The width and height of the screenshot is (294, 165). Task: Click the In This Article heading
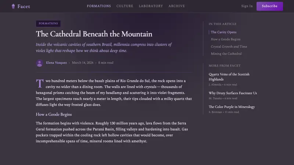click(223, 24)
